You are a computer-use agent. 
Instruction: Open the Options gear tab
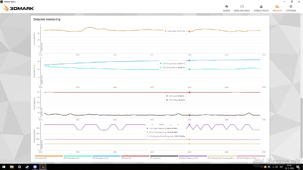tap(291, 8)
